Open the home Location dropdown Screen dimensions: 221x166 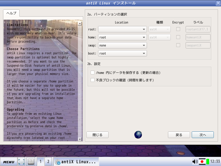[x=122, y=37]
